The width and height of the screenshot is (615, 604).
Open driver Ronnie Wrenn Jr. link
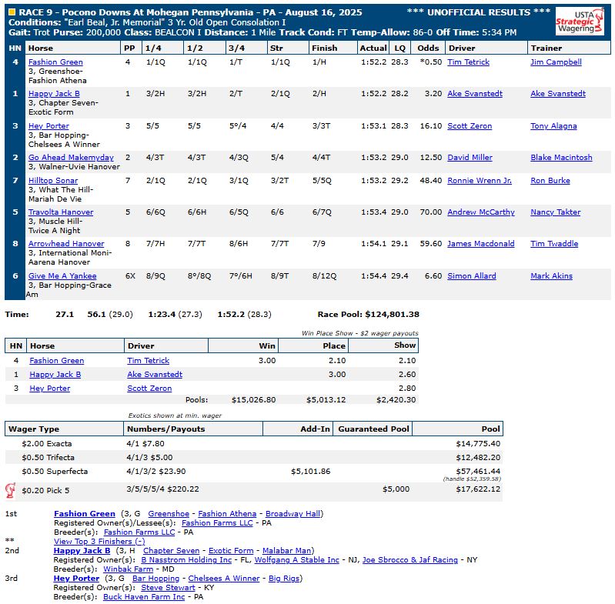click(x=479, y=181)
